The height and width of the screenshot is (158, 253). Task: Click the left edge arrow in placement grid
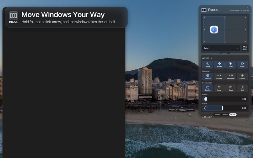pos(204,30)
